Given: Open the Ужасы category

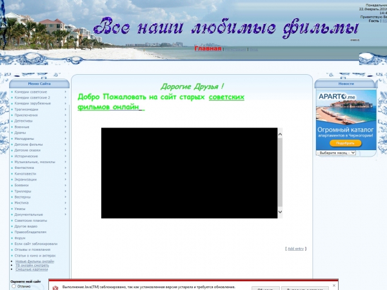Looking at the screenshot, I should coord(20,209).
